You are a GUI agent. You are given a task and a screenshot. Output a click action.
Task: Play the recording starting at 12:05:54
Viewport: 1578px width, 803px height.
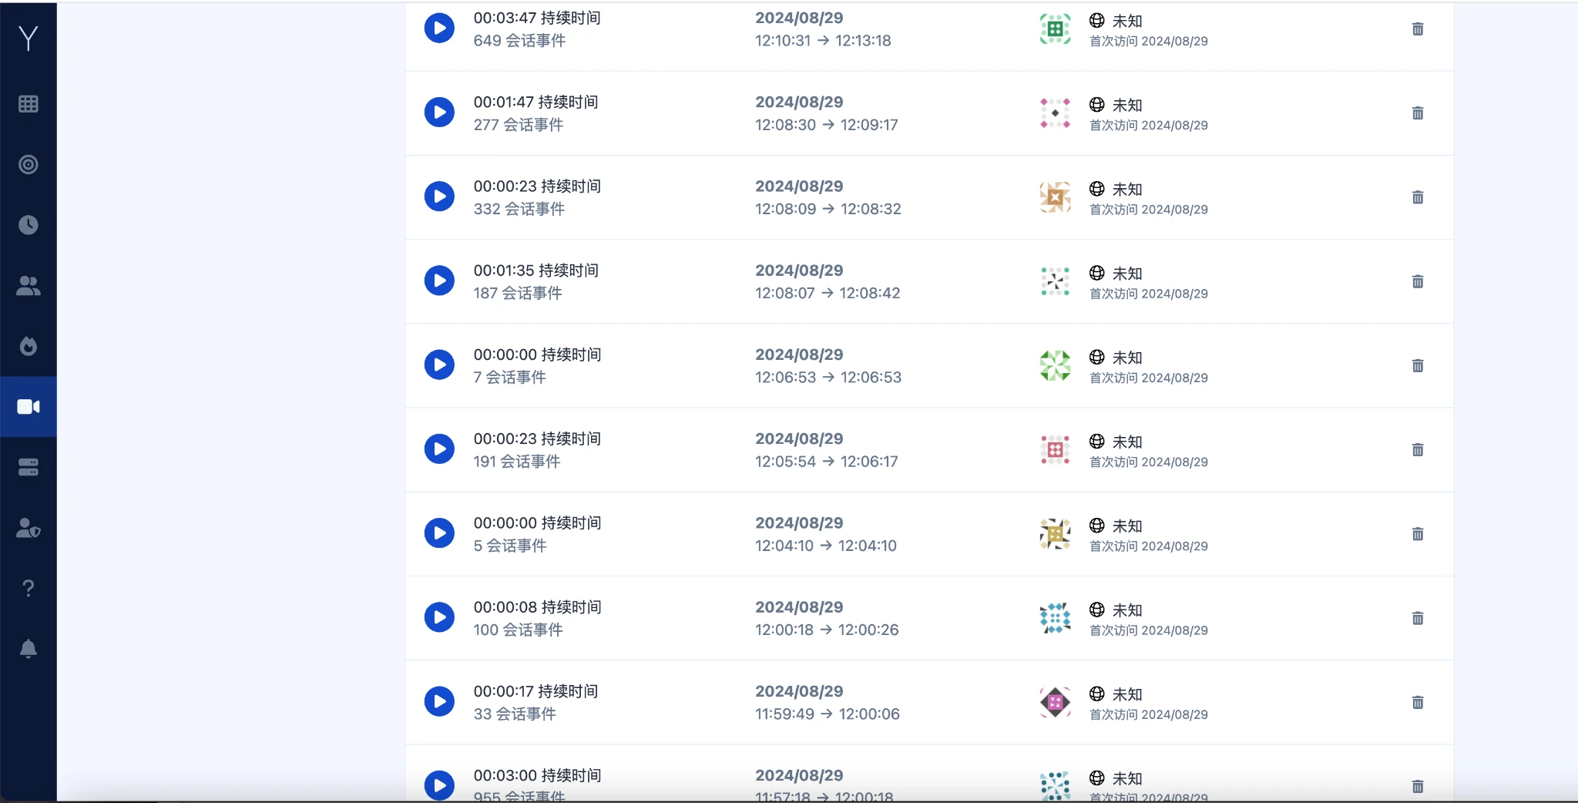pos(439,449)
